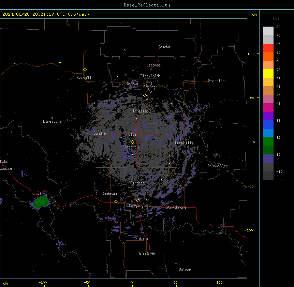Click the yellow diamond marker near RockyMH

click(x=85, y=70)
